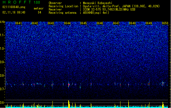The width and height of the screenshot is (171, 108).
Task: Click the Receiving antenna label
Action: [x=63, y=13]
